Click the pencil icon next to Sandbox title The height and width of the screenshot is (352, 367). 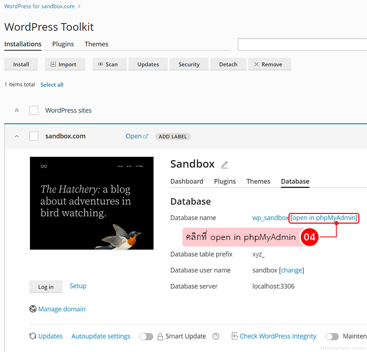click(x=225, y=165)
